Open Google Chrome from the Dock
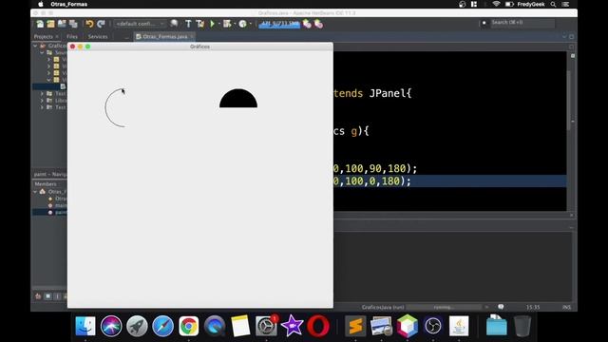 (189, 326)
